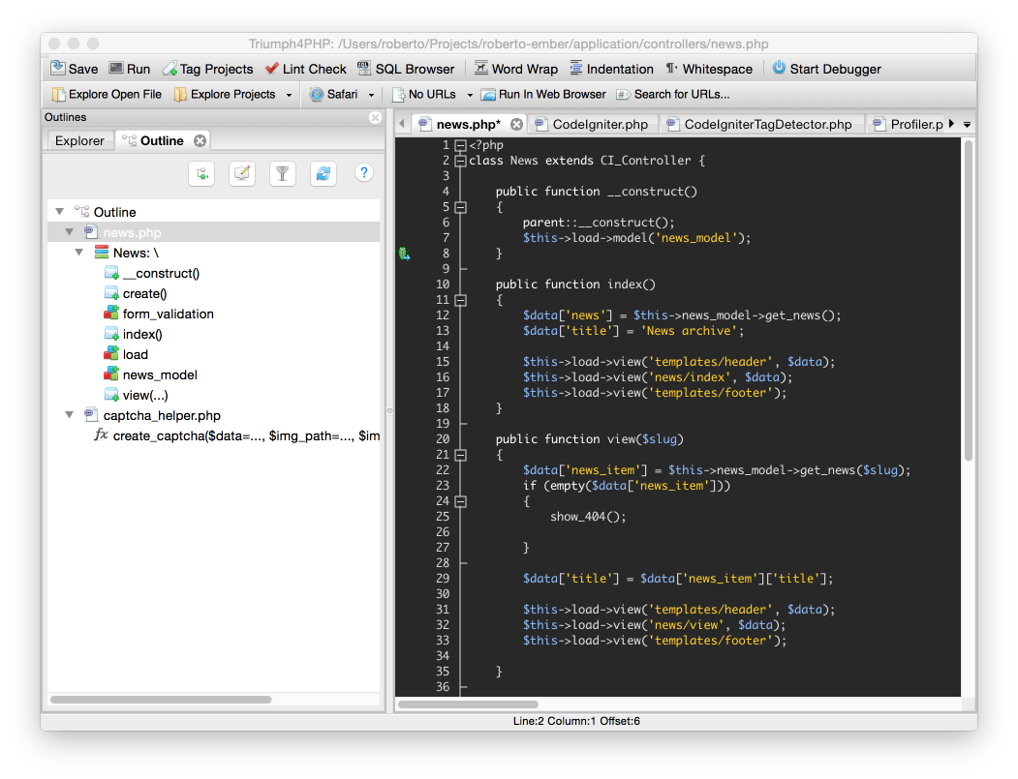Collapse the News class node

click(x=79, y=252)
